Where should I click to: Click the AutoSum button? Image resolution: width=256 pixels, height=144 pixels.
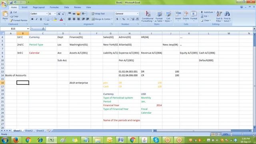tap(207, 12)
